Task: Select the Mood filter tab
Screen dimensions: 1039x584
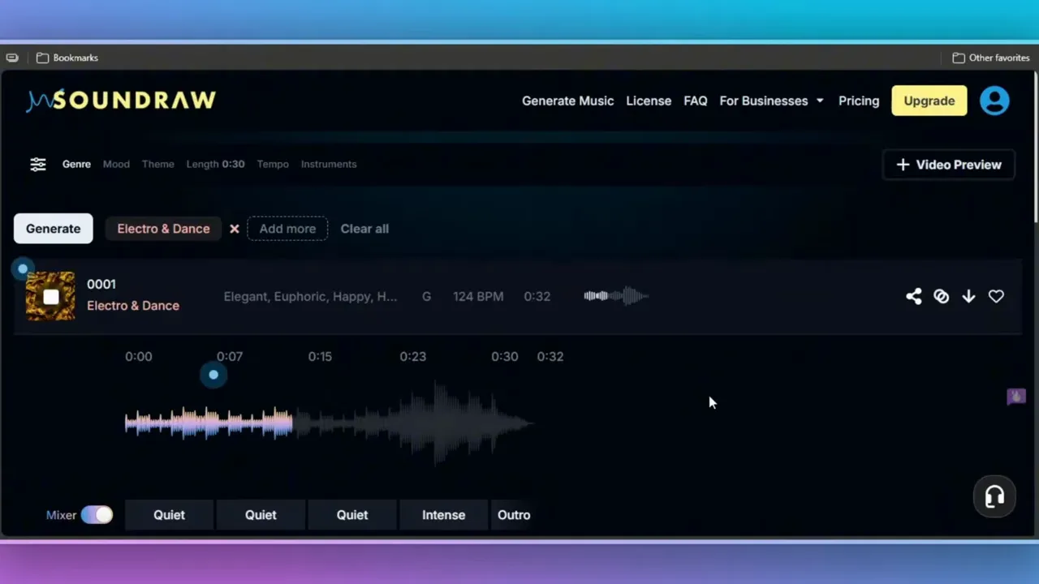Action: click(116, 164)
